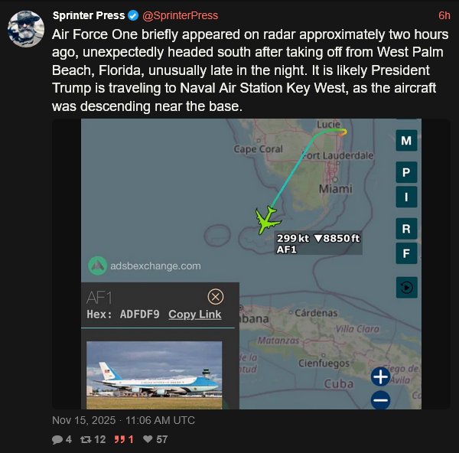Zoom in on the map
Viewport: 459px width, 453px height.
380,376
